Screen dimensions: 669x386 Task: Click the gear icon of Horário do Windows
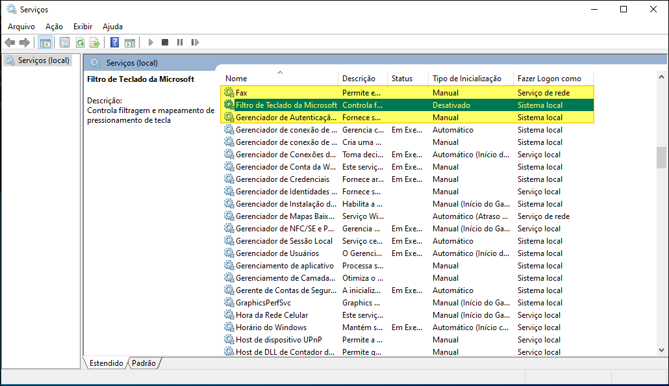click(229, 327)
